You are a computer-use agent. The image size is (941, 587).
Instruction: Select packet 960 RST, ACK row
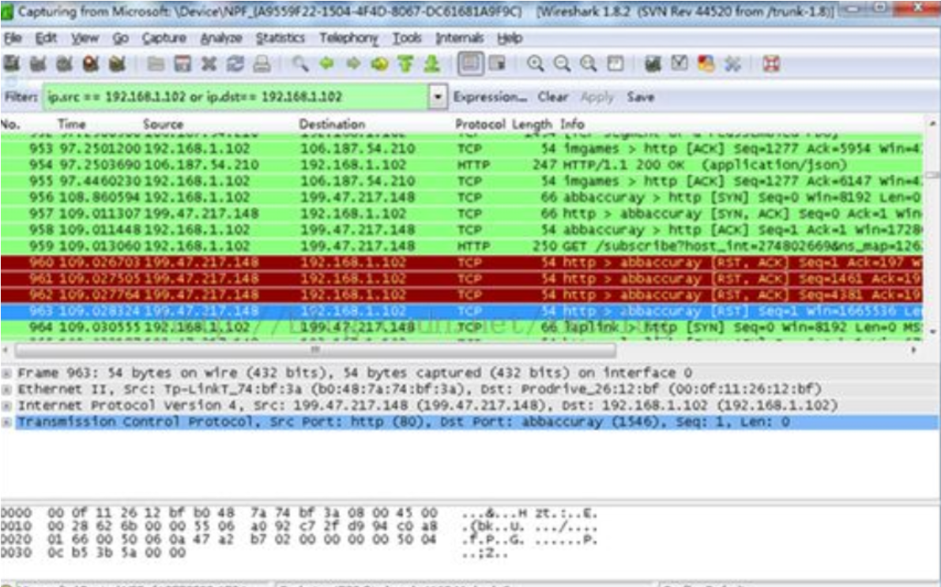coord(462,263)
